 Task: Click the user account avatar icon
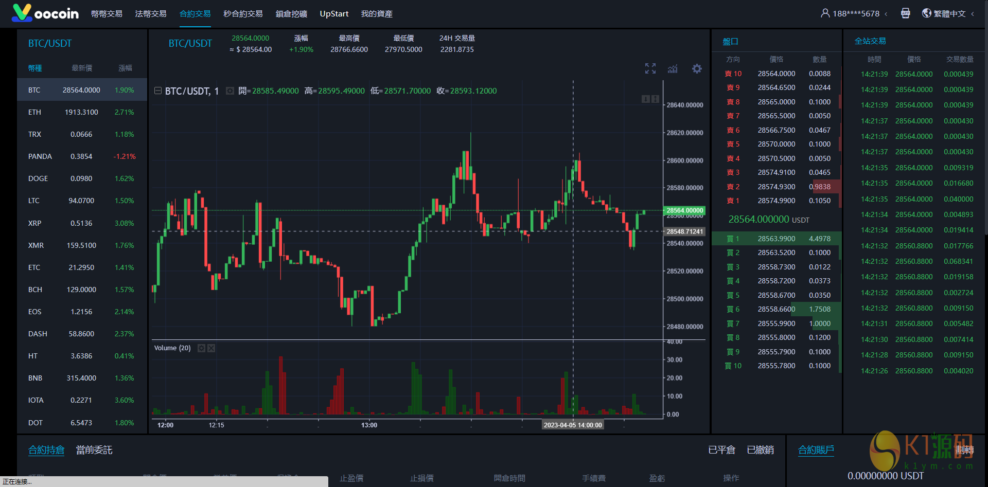click(825, 13)
